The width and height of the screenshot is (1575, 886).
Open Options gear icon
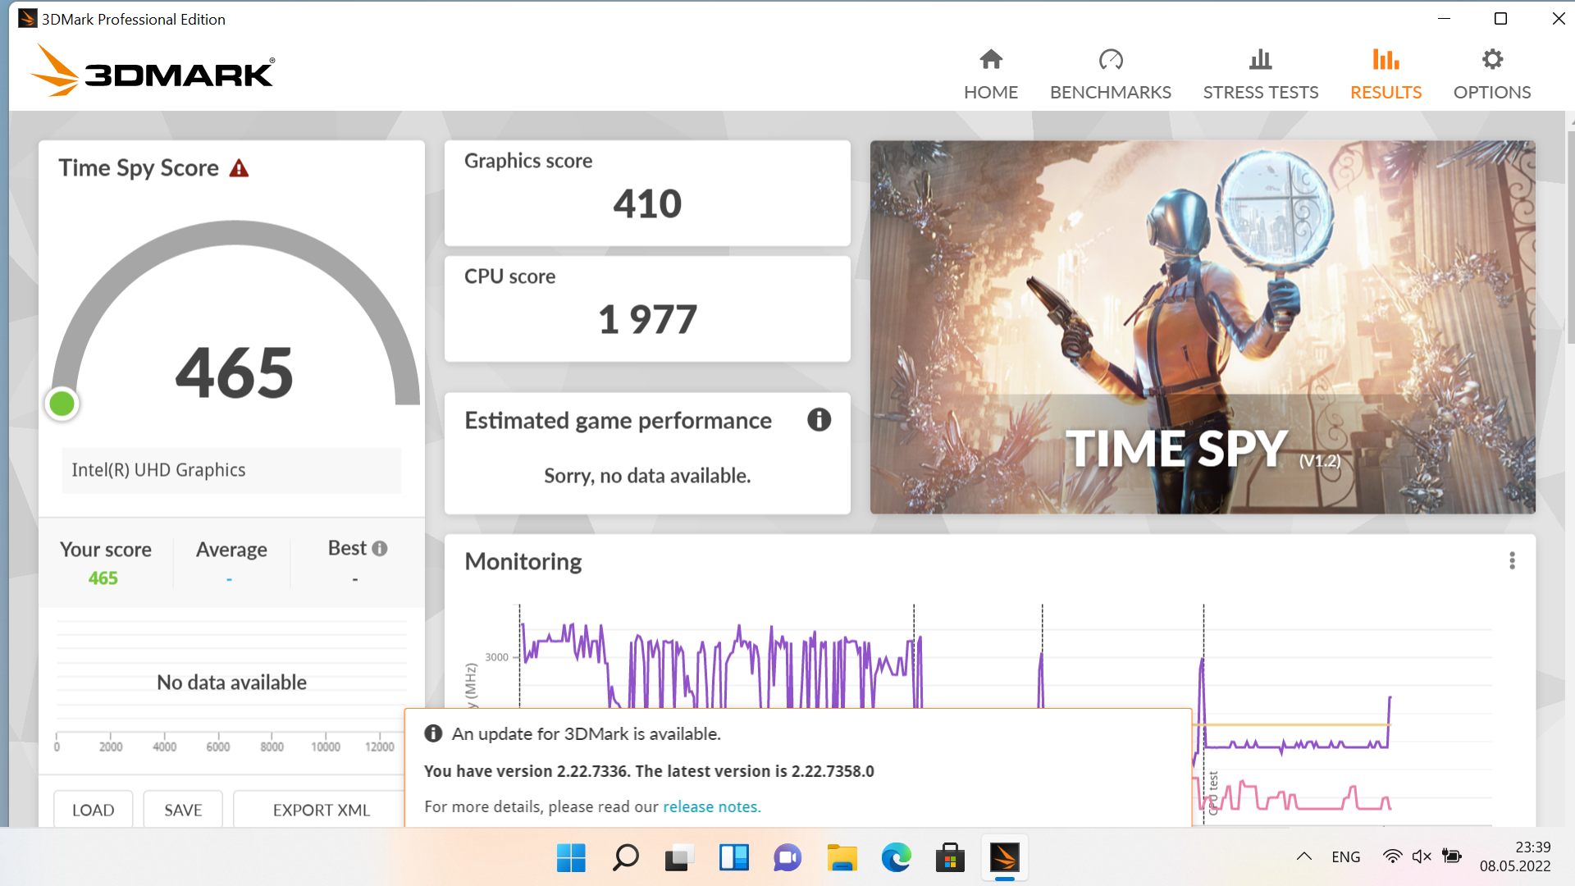pyautogui.click(x=1491, y=59)
